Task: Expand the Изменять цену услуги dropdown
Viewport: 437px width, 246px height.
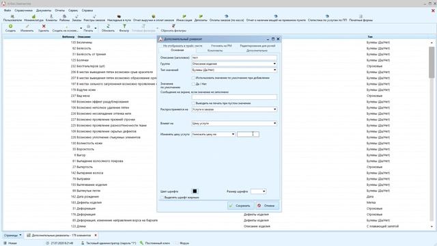Action: [x=233, y=135]
